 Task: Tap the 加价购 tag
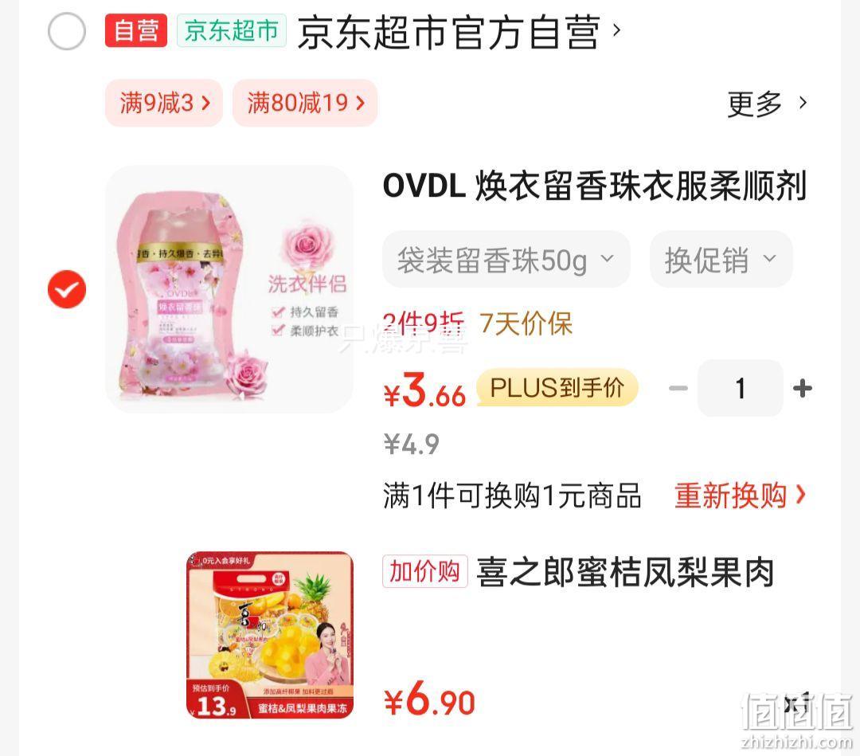point(425,571)
